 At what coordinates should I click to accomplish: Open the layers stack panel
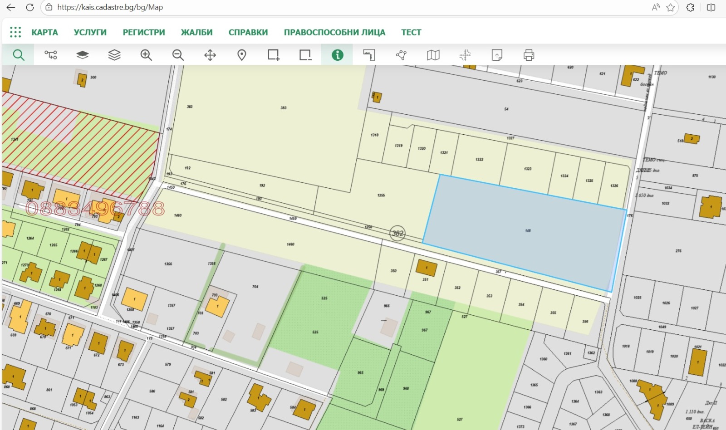(x=114, y=55)
